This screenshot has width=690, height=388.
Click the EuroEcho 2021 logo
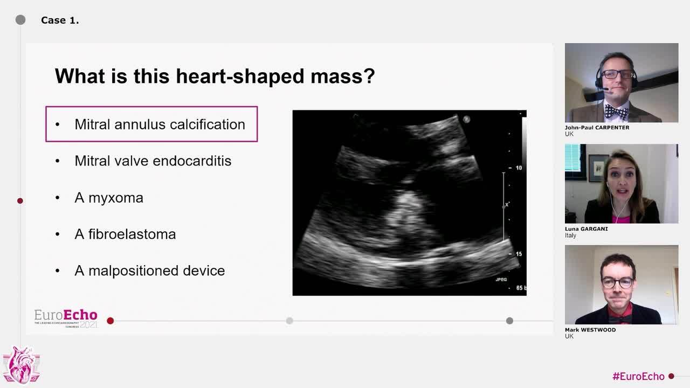click(66, 318)
